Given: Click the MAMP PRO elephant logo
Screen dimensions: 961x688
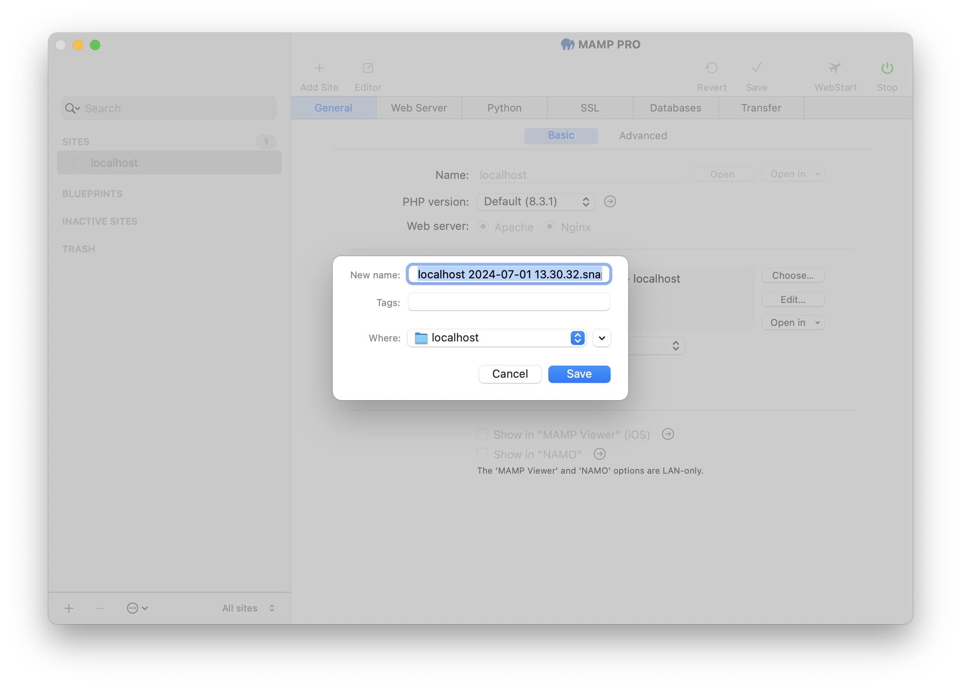Looking at the screenshot, I should tap(568, 45).
